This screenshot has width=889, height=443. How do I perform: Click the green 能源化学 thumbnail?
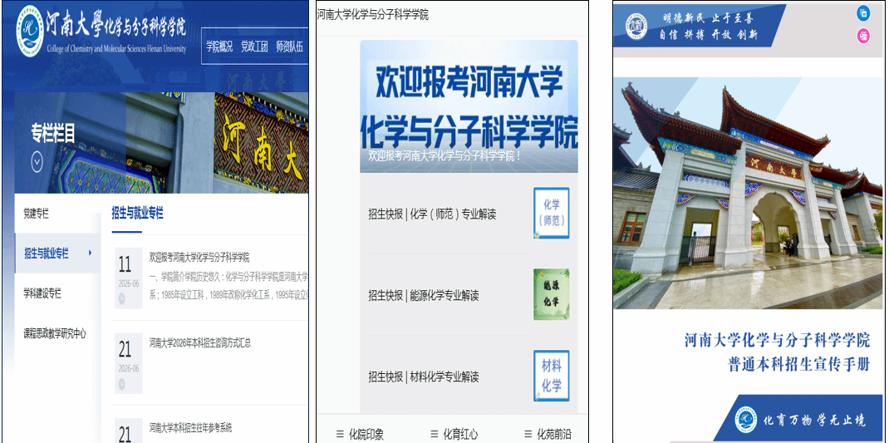coord(551,294)
